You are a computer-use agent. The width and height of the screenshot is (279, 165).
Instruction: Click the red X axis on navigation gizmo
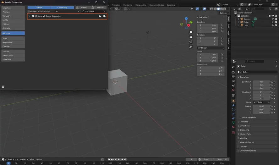pyautogui.click(x=189, y=25)
